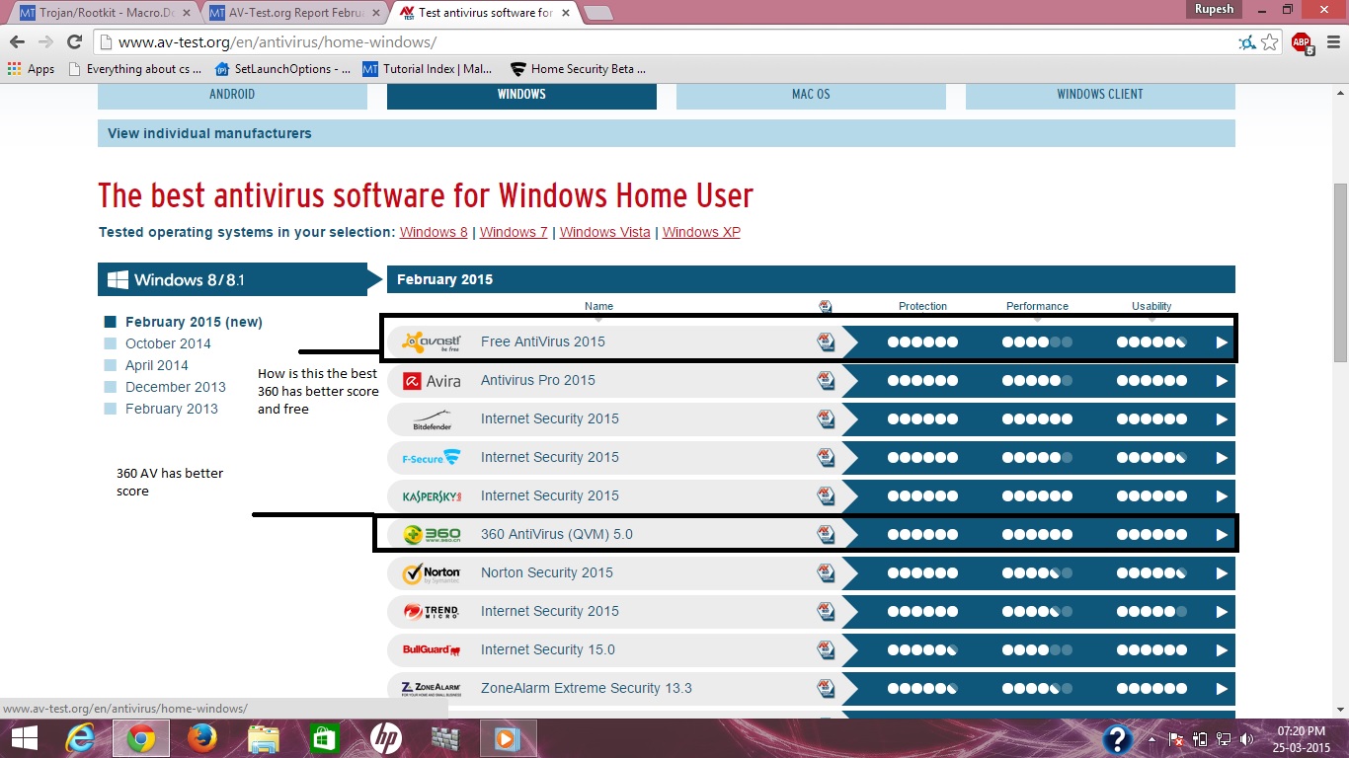The image size is (1349, 758).
Task: Expand the 360 AntiVirus row arrow
Action: [x=1222, y=535]
